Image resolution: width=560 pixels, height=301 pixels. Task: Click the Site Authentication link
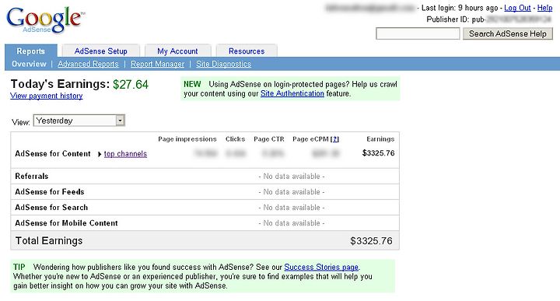pos(292,93)
